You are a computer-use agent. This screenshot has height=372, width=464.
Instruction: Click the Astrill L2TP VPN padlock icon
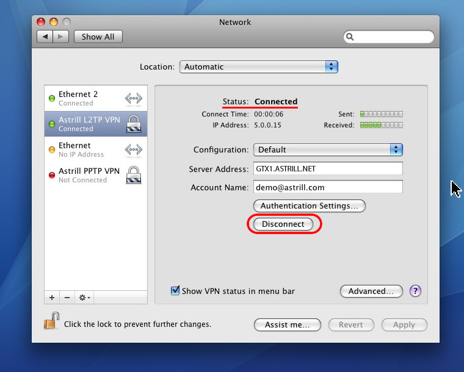click(134, 124)
